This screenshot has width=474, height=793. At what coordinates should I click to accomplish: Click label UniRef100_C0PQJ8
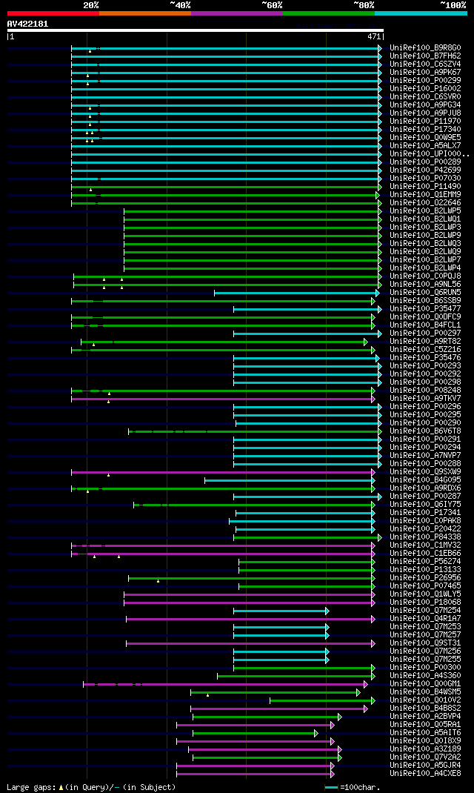pyautogui.click(x=425, y=276)
